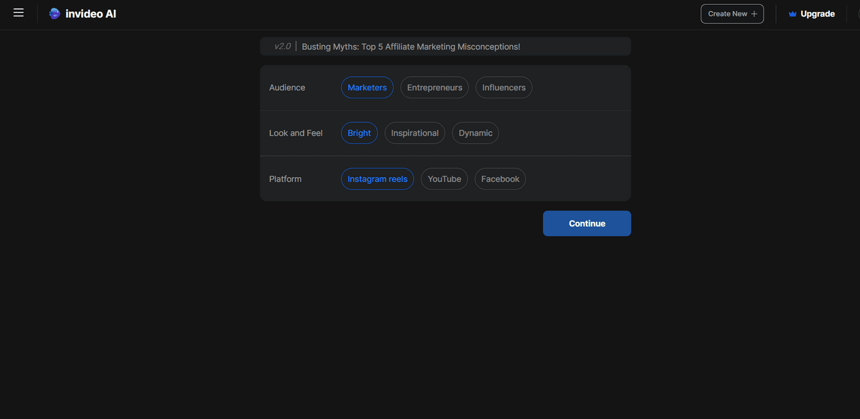Select Influencers as the audience
The image size is (860, 419).
tap(504, 87)
